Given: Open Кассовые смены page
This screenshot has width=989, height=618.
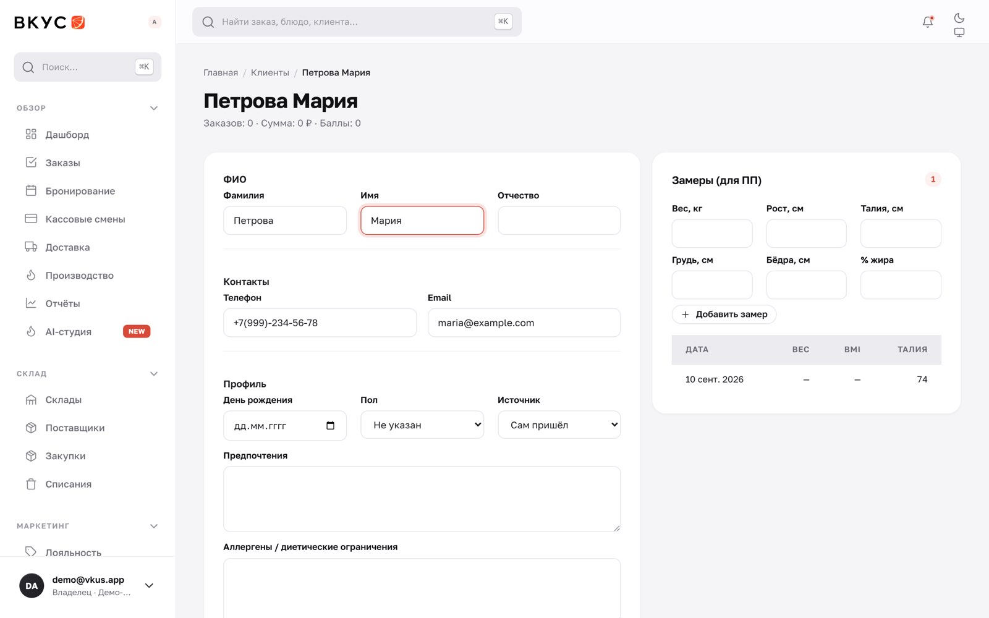Looking at the screenshot, I should [x=87, y=219].
